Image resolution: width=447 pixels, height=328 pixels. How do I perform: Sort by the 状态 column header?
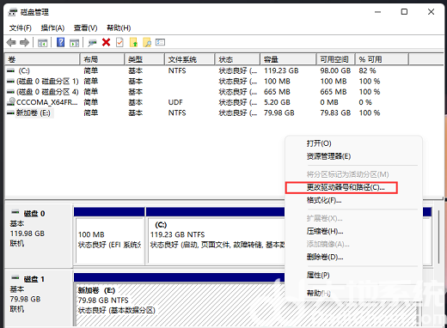tap(237, 59)
